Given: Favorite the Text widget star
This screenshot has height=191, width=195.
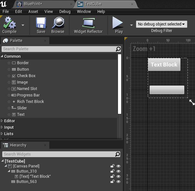Looking at the screenshot, I should [x=9, y=115].
